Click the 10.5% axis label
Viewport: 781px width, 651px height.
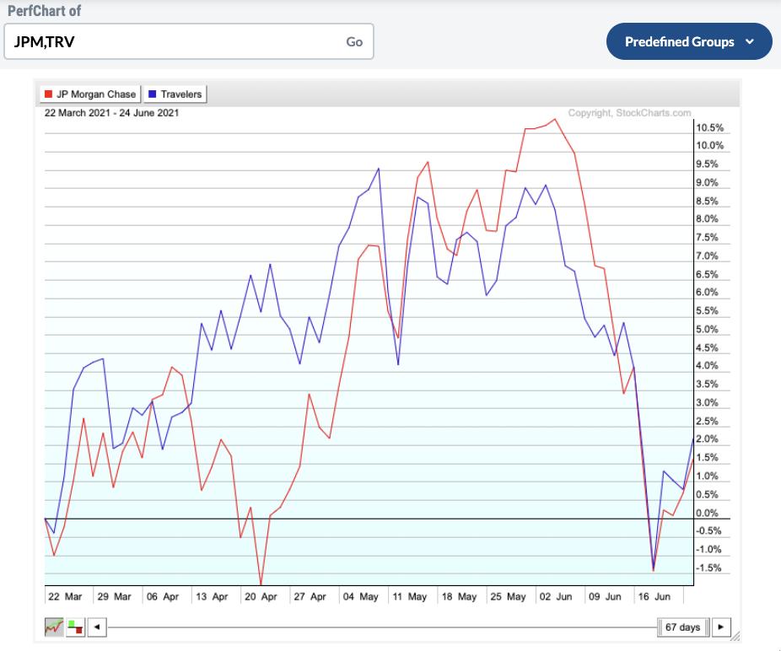tap(709, 127)
